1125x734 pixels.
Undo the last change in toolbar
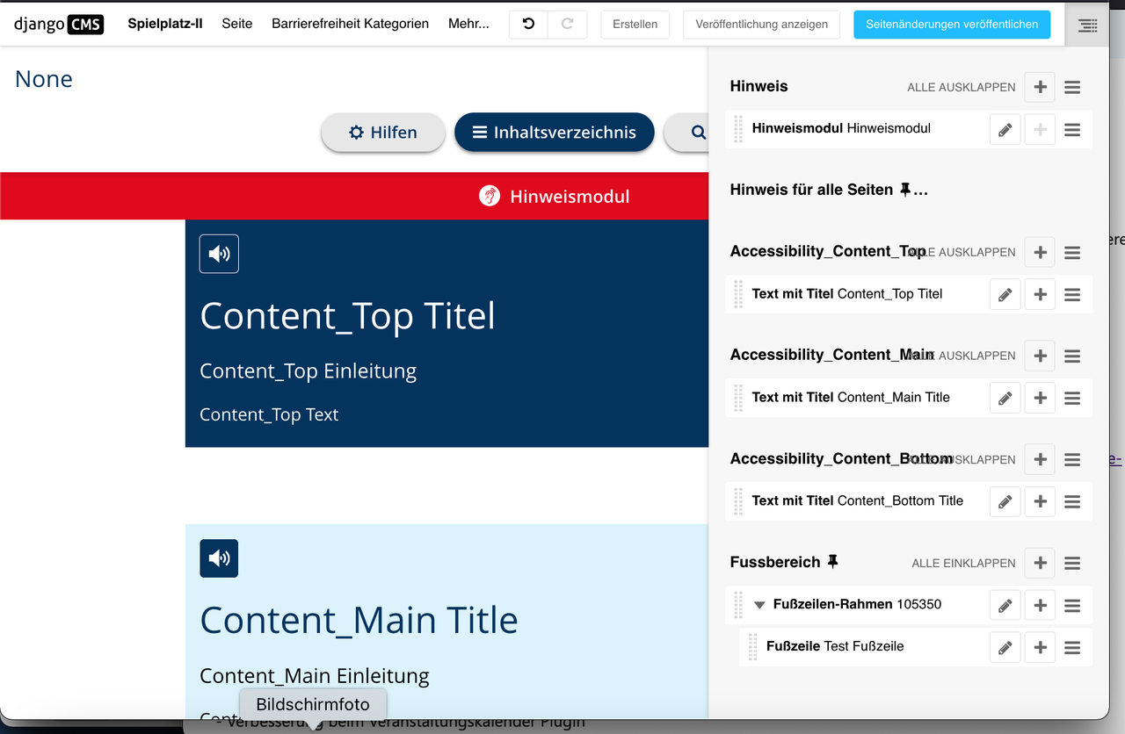tap(528, 24)
